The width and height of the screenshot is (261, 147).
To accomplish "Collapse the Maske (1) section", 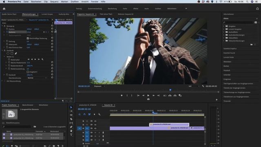I will click(x=4, y=57).
